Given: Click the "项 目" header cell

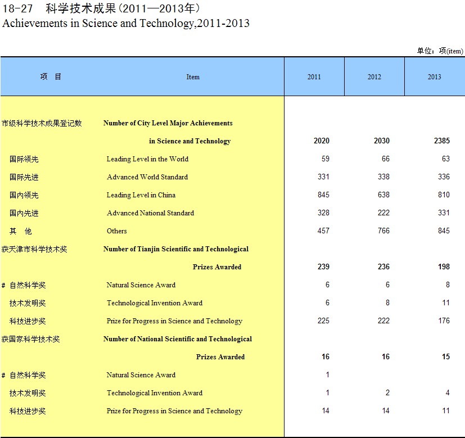Looking at the screenshot, I should (x=51, y=76).
